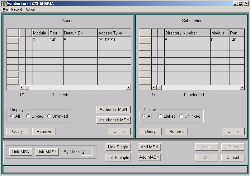Screen dimensions: 250x176
Task: Click the By Mode input field
Action: coord(87,152)
